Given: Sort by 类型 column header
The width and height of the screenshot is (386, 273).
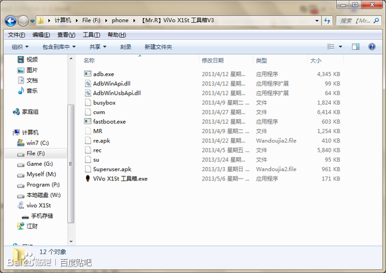Looking at the screenshot, I should point(262,61).
